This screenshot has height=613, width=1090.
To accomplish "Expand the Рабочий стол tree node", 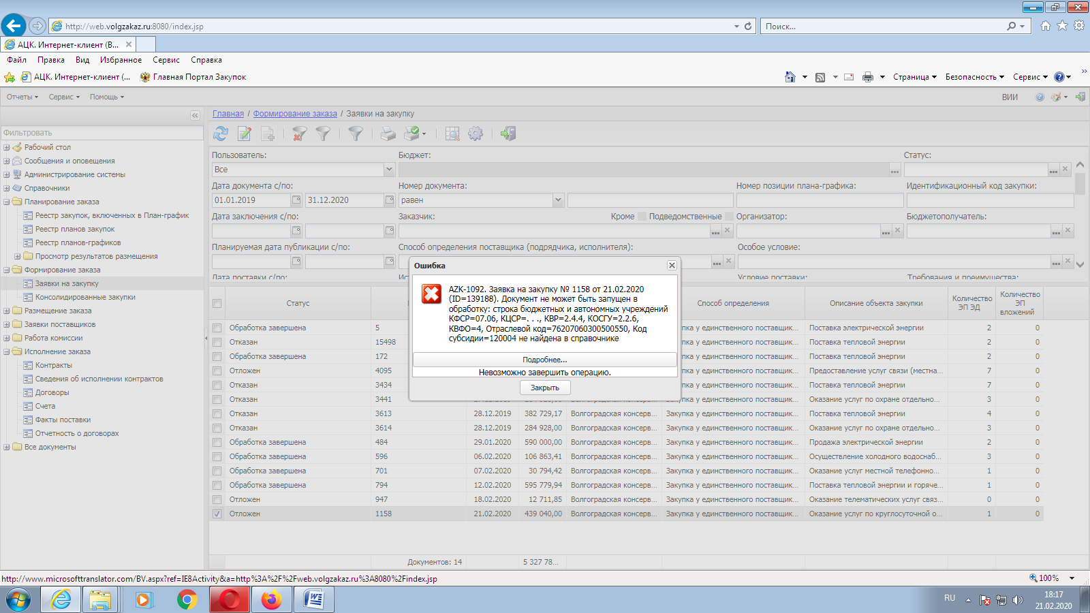I will [x=7, y=147].
